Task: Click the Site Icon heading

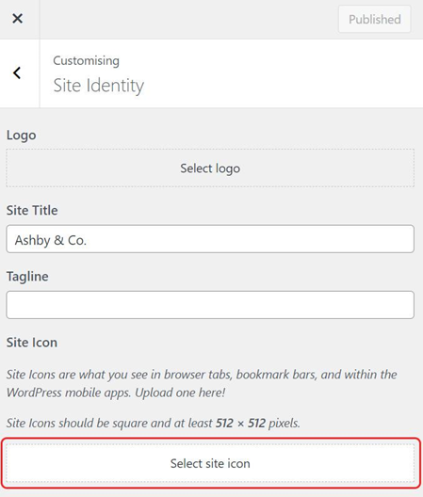Action: click(32, 343)
